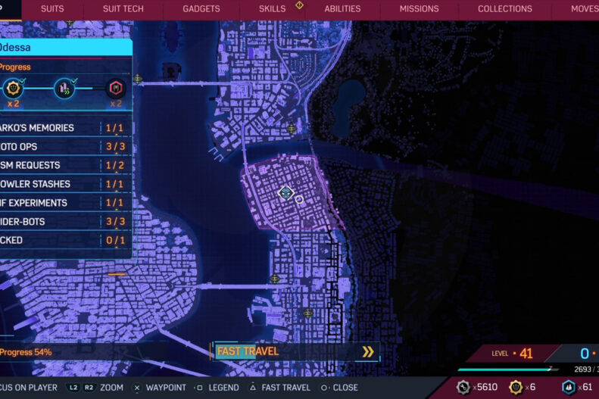Select the BOTS row showing 3/3
599x399 pixels.
tap(66, 221)
